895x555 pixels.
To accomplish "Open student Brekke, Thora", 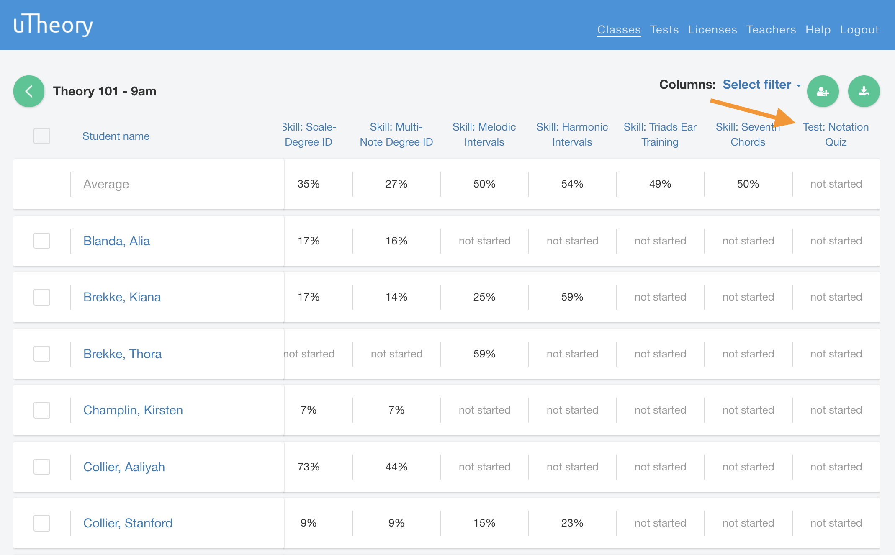I will point(122,354).
